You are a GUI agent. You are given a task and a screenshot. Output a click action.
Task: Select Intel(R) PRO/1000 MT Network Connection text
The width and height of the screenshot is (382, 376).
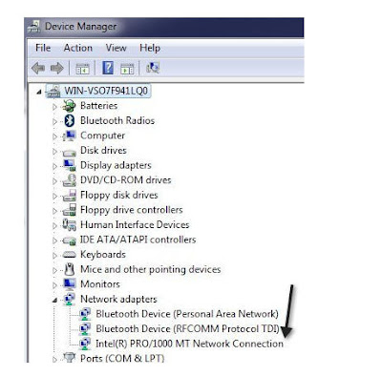[189, 344]
